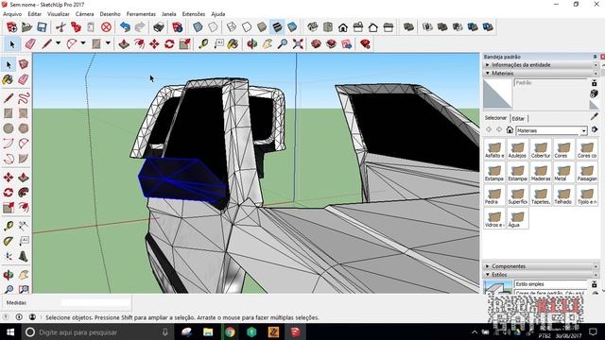Open the Arc tool dropdown arrow
This screenshot has width=605, height=340.
(83, 43)
